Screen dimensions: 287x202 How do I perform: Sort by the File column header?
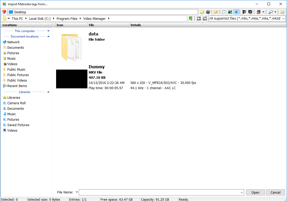[109, 25]
